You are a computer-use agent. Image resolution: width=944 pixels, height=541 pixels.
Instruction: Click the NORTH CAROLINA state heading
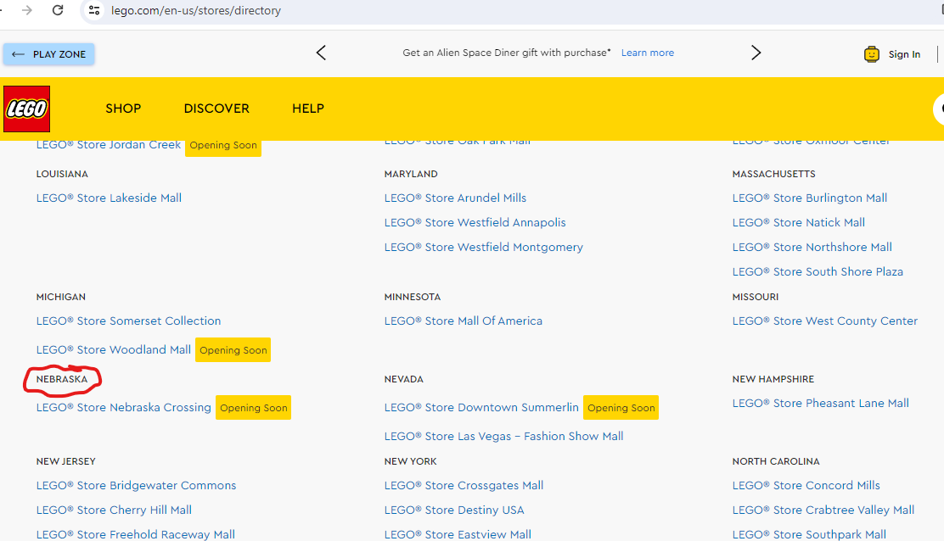[775, 461]
